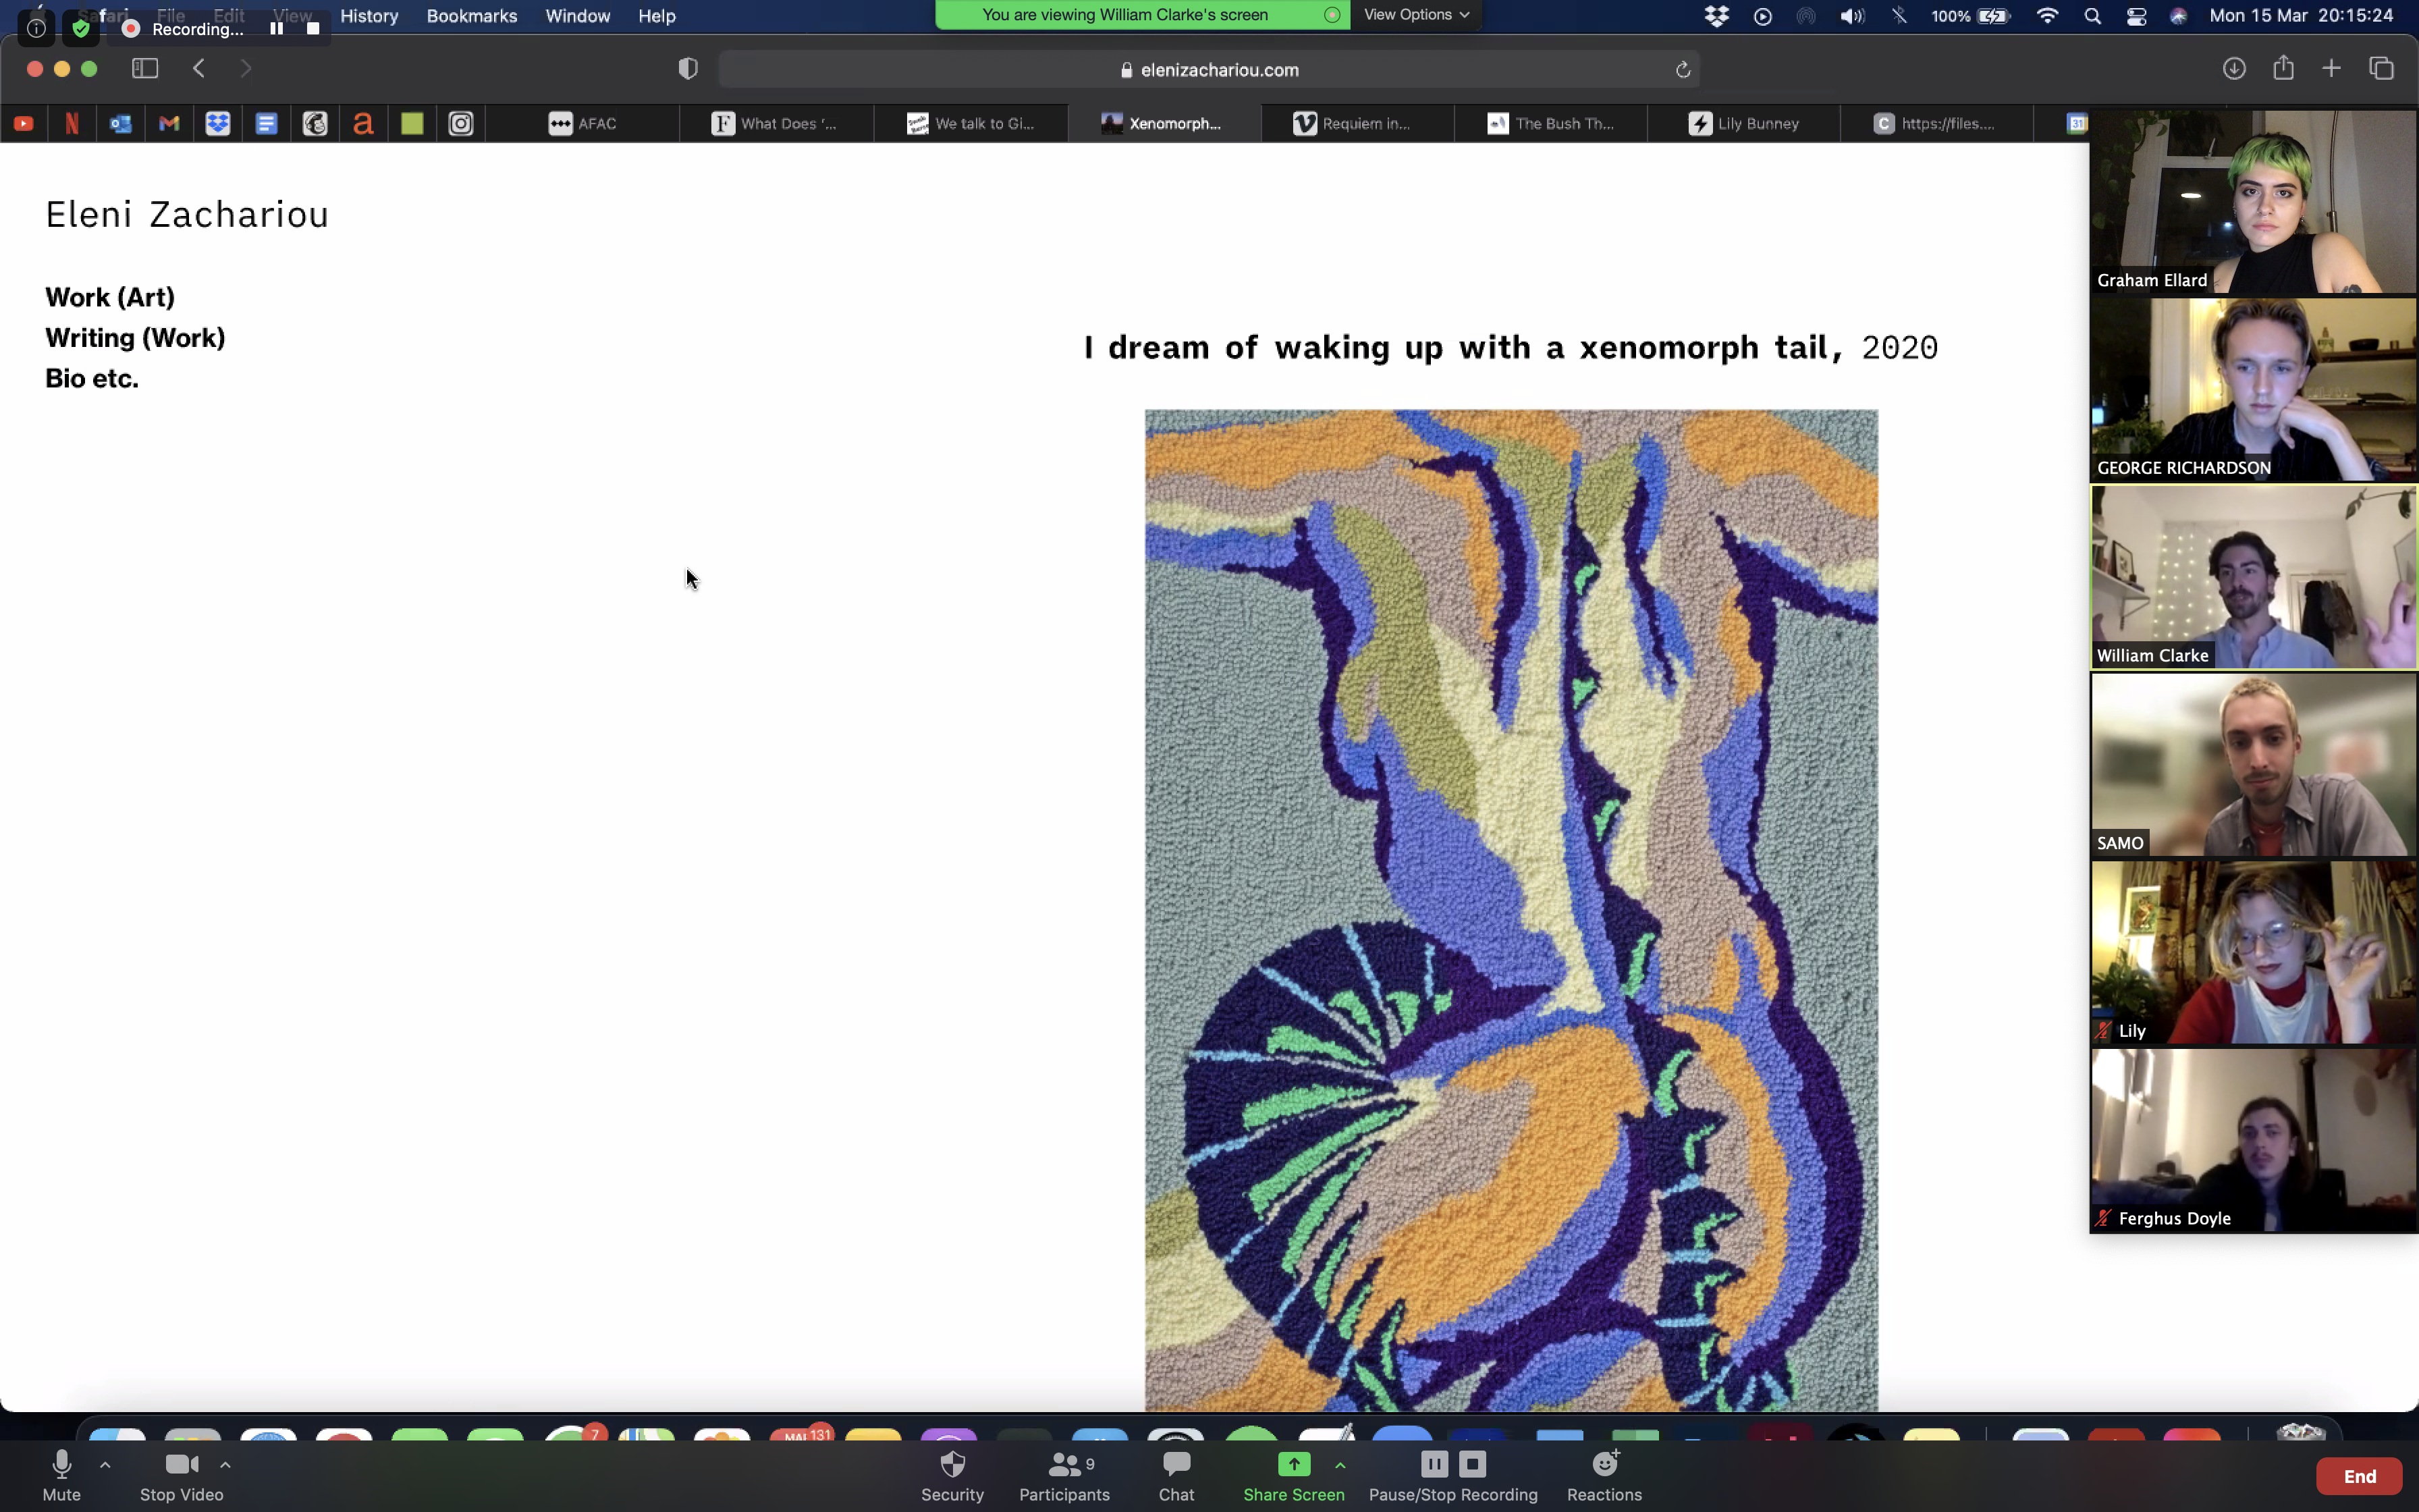Open meeting information icon at top-left
Screen dimensions: 2419x1512
coord(36,28)
